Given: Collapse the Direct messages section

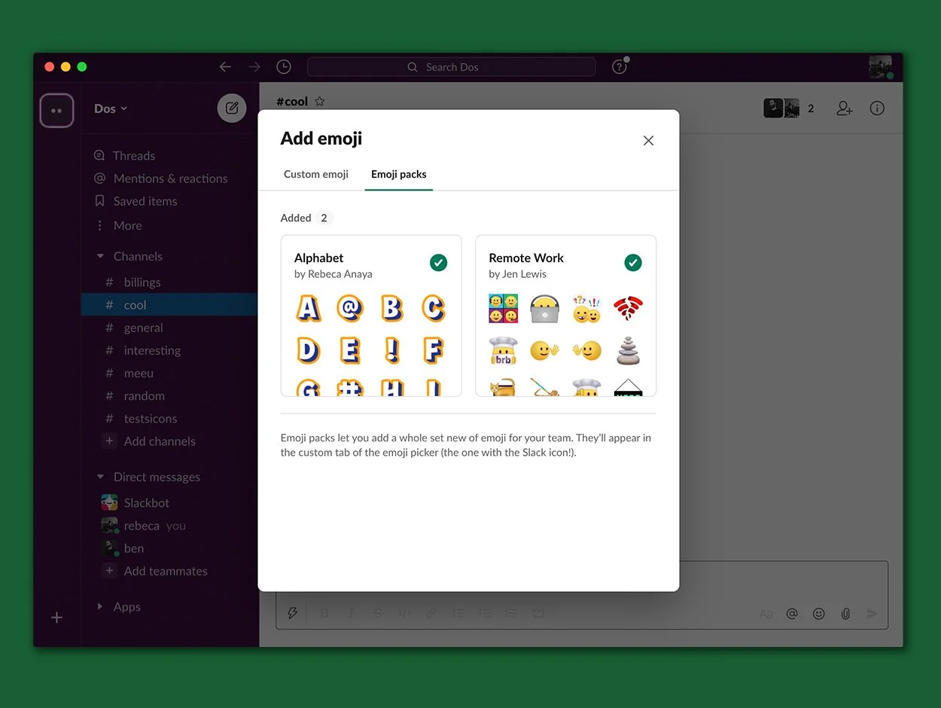Looking at the screenshot, I should pos(100,477).
